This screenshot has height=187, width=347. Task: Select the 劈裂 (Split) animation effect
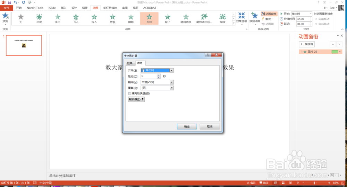113,18
